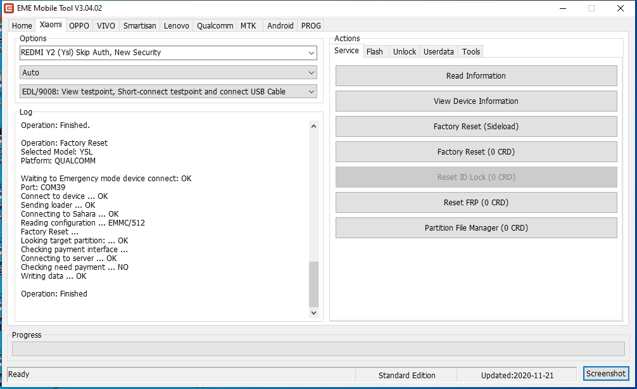Open the MTK tab
Viewport: 637px width, 389px height.
tap(248, 25)
